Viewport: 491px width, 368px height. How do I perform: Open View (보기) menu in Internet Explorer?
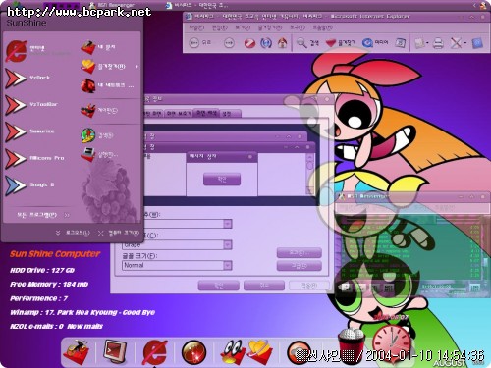tap(243, 27)
